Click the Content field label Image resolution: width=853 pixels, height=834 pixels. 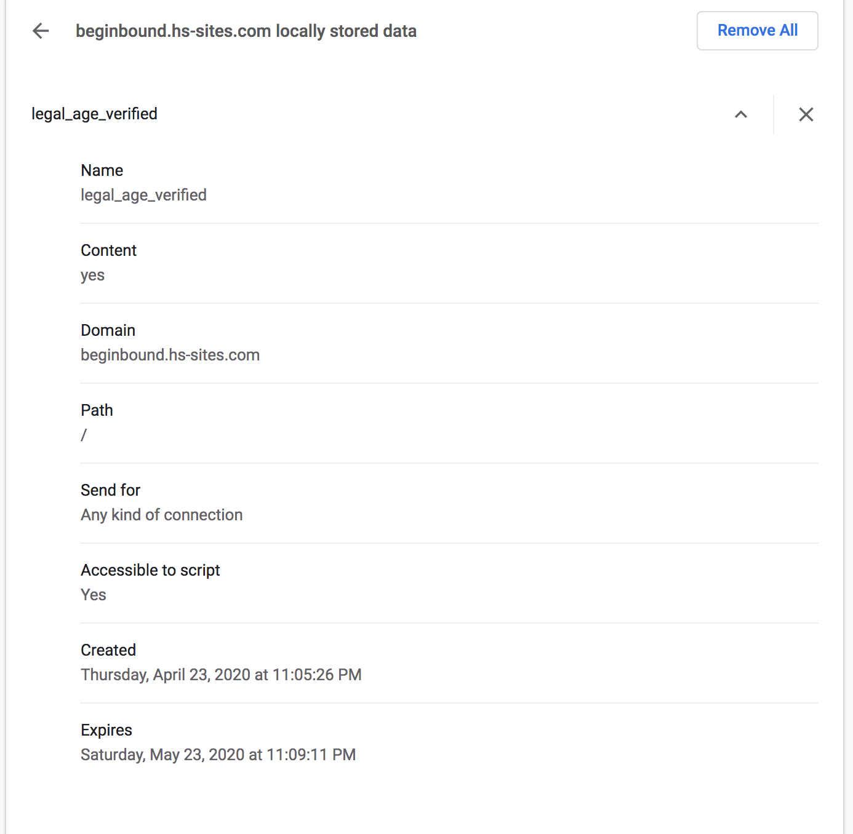click(108, 250)
